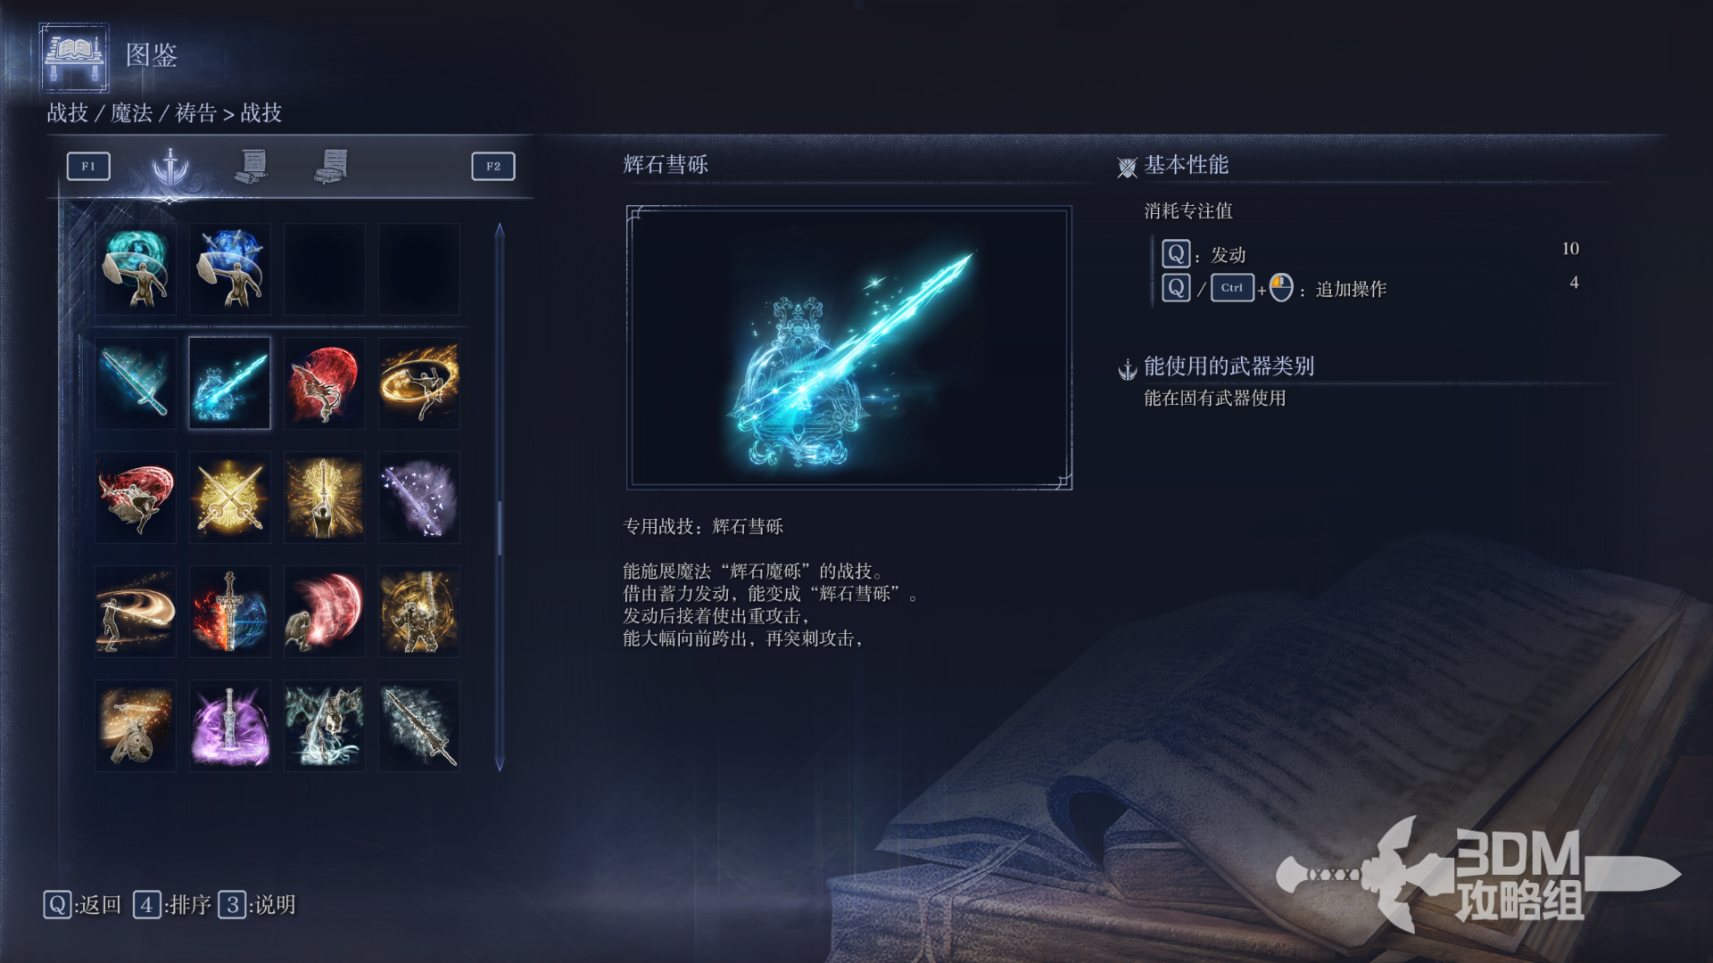Select the teal shield-bearer skill icon
Viewport: 1713px width, 963px height.
pyautogui.click(x=136, y=269)
